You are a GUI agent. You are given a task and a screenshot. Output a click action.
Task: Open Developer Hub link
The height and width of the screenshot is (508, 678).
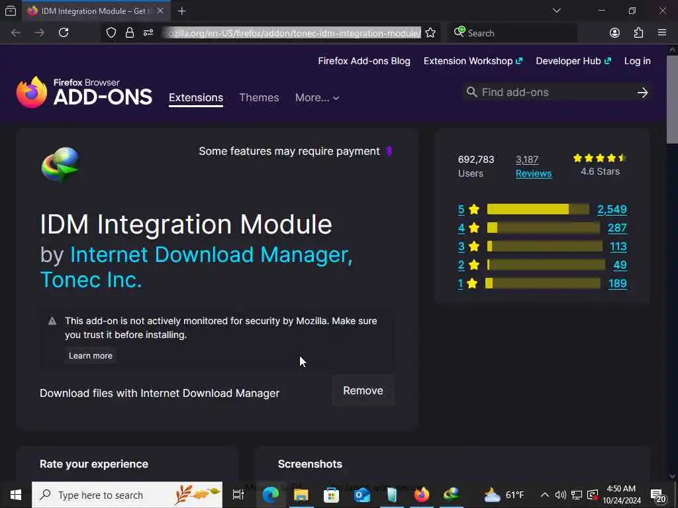coord(573,61)
